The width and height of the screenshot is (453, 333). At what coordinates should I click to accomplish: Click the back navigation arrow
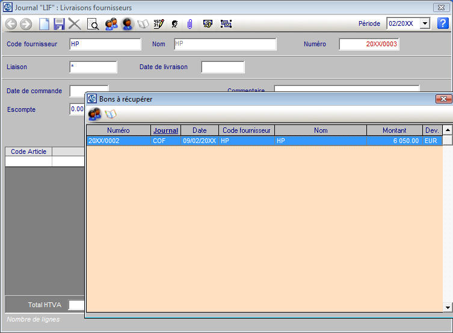pyautogui.click(x=11, y=24)
